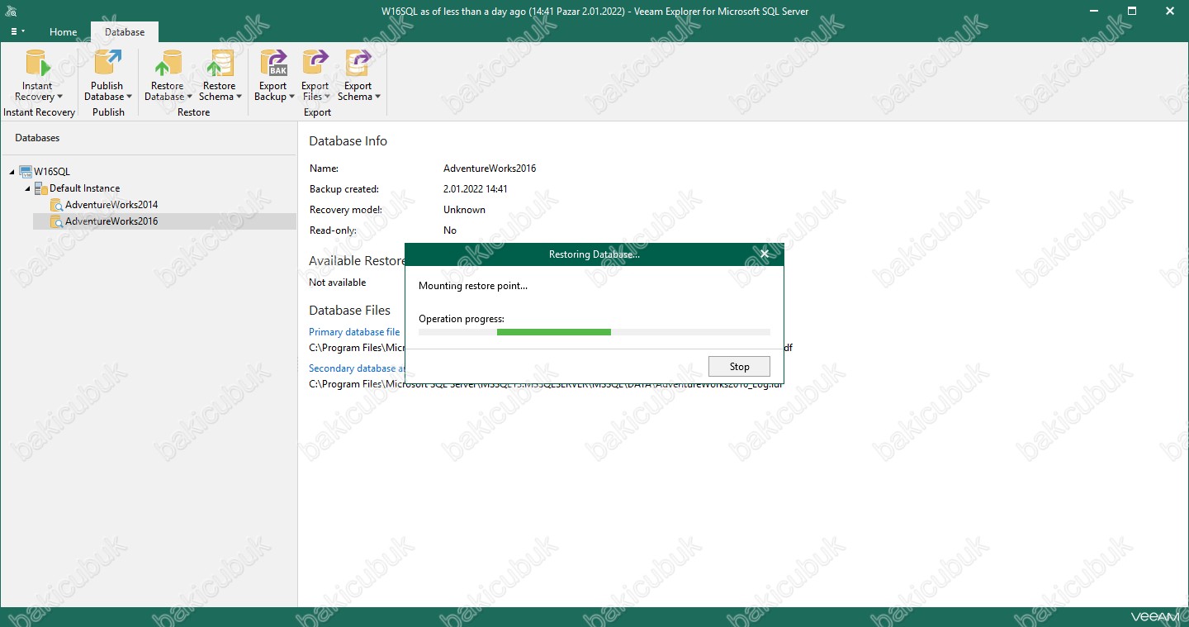Switch to the Home tab
The height and width of the screenshot is (627, 1189).
[63, 32]
